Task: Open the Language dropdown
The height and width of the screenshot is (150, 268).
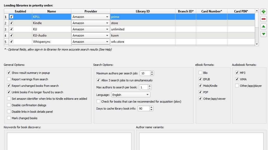Action: [131, 95]
